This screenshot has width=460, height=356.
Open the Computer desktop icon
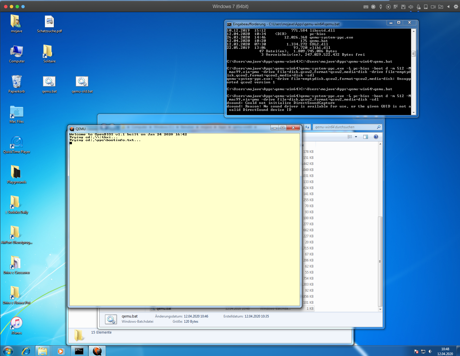pos(16,54)
